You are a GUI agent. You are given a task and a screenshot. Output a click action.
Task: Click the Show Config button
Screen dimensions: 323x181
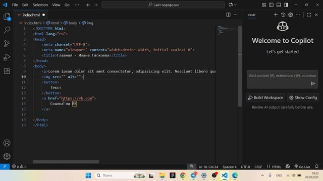303,98
